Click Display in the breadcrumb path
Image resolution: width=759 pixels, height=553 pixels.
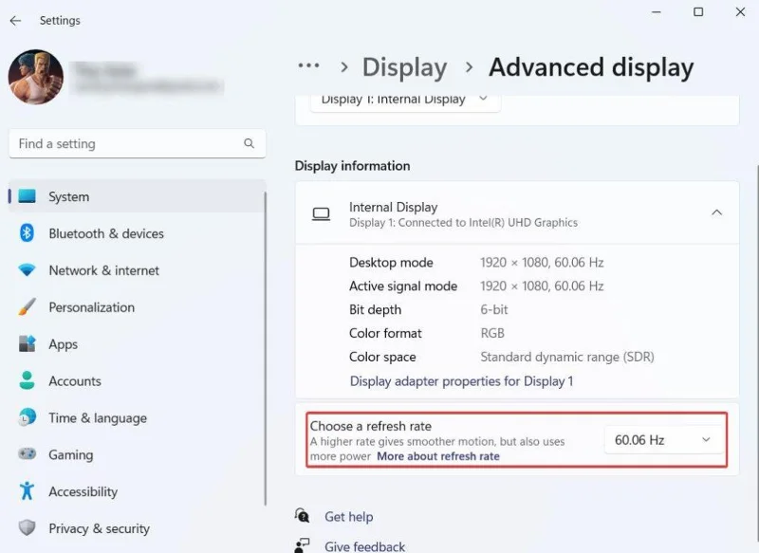[x=404, y=66]
